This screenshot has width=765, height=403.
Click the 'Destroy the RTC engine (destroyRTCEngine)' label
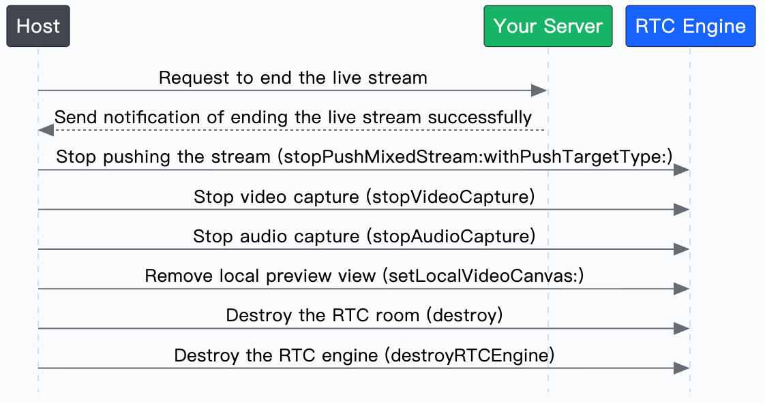pos(364,355)
